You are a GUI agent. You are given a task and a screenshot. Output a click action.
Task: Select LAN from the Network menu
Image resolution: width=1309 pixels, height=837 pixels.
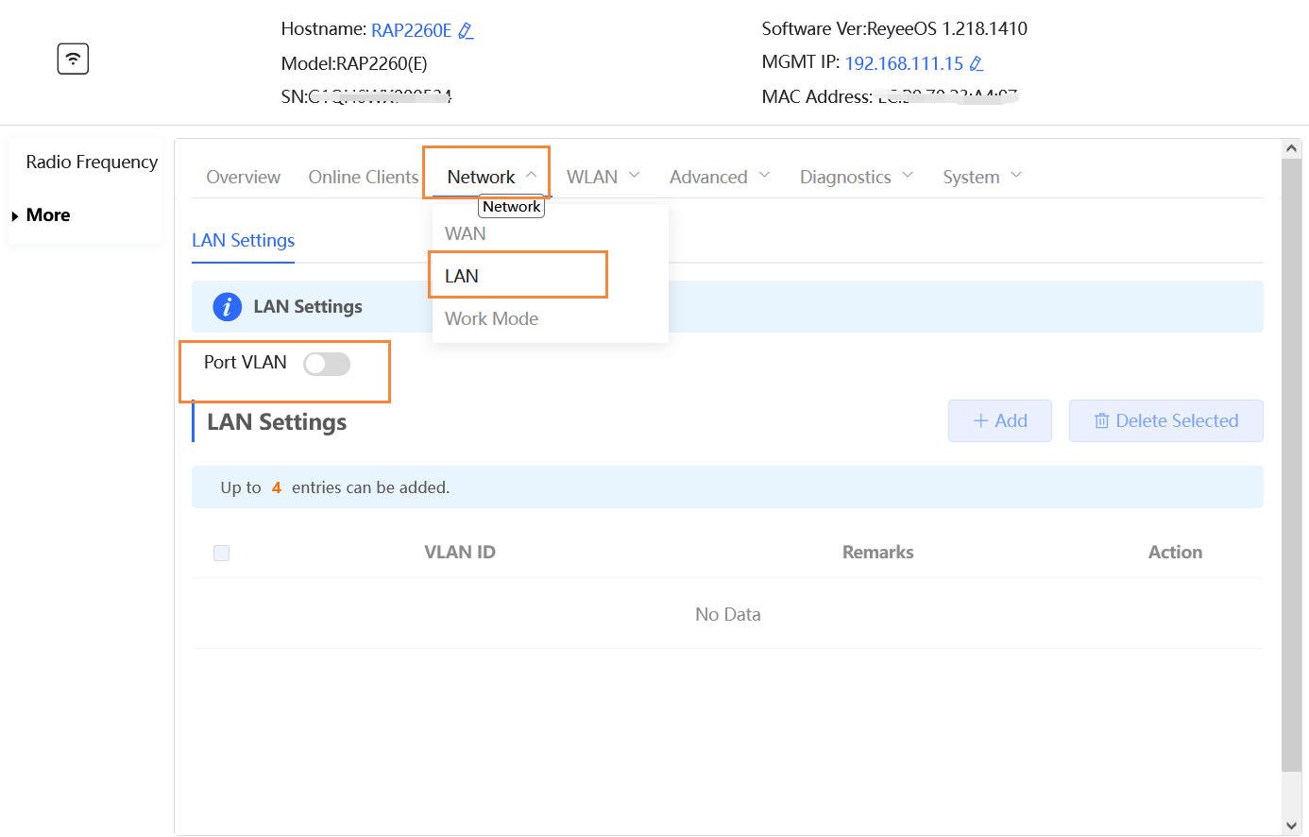[x=462, y=276]
